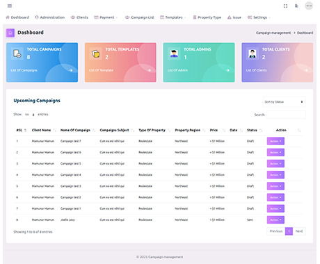Click the arrow on List Of Template
The width and height of the screenshot is (320, 264).
[x=149, y=70]
